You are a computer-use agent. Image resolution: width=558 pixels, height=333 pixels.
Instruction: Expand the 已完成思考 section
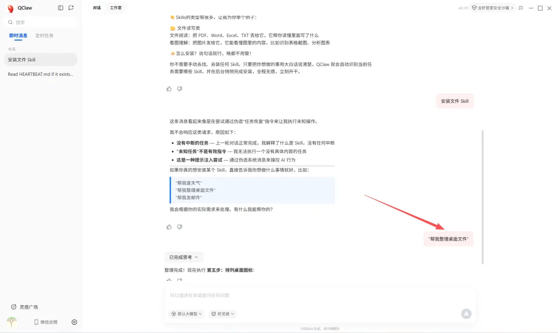(x=183, y=257)
